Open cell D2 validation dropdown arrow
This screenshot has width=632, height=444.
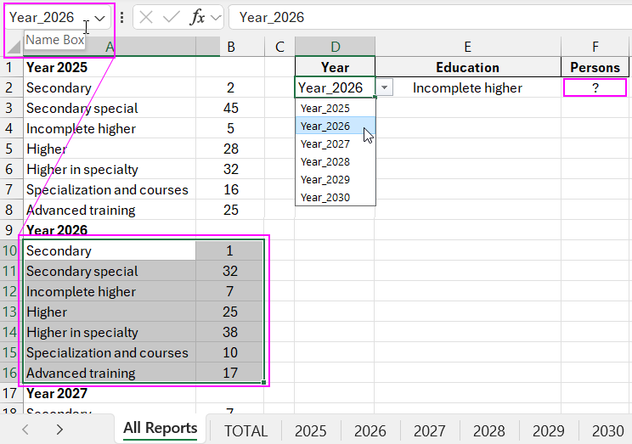385,87
